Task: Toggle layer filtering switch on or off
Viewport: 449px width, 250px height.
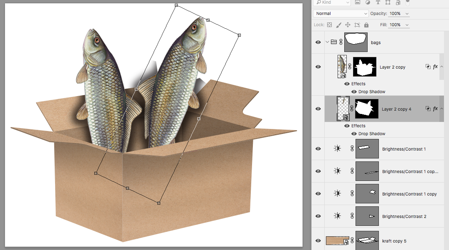Action: 407,2
